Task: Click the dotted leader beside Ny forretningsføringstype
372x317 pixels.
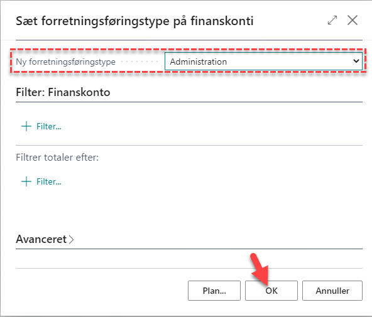Action: (139, 62)
